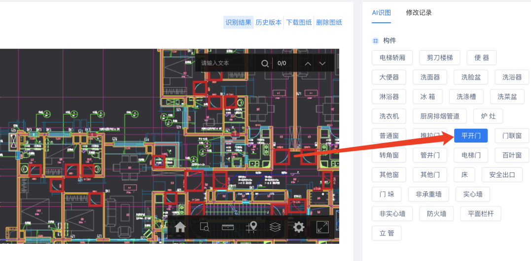Select the 洗面器 component tag

coord(430,77)
